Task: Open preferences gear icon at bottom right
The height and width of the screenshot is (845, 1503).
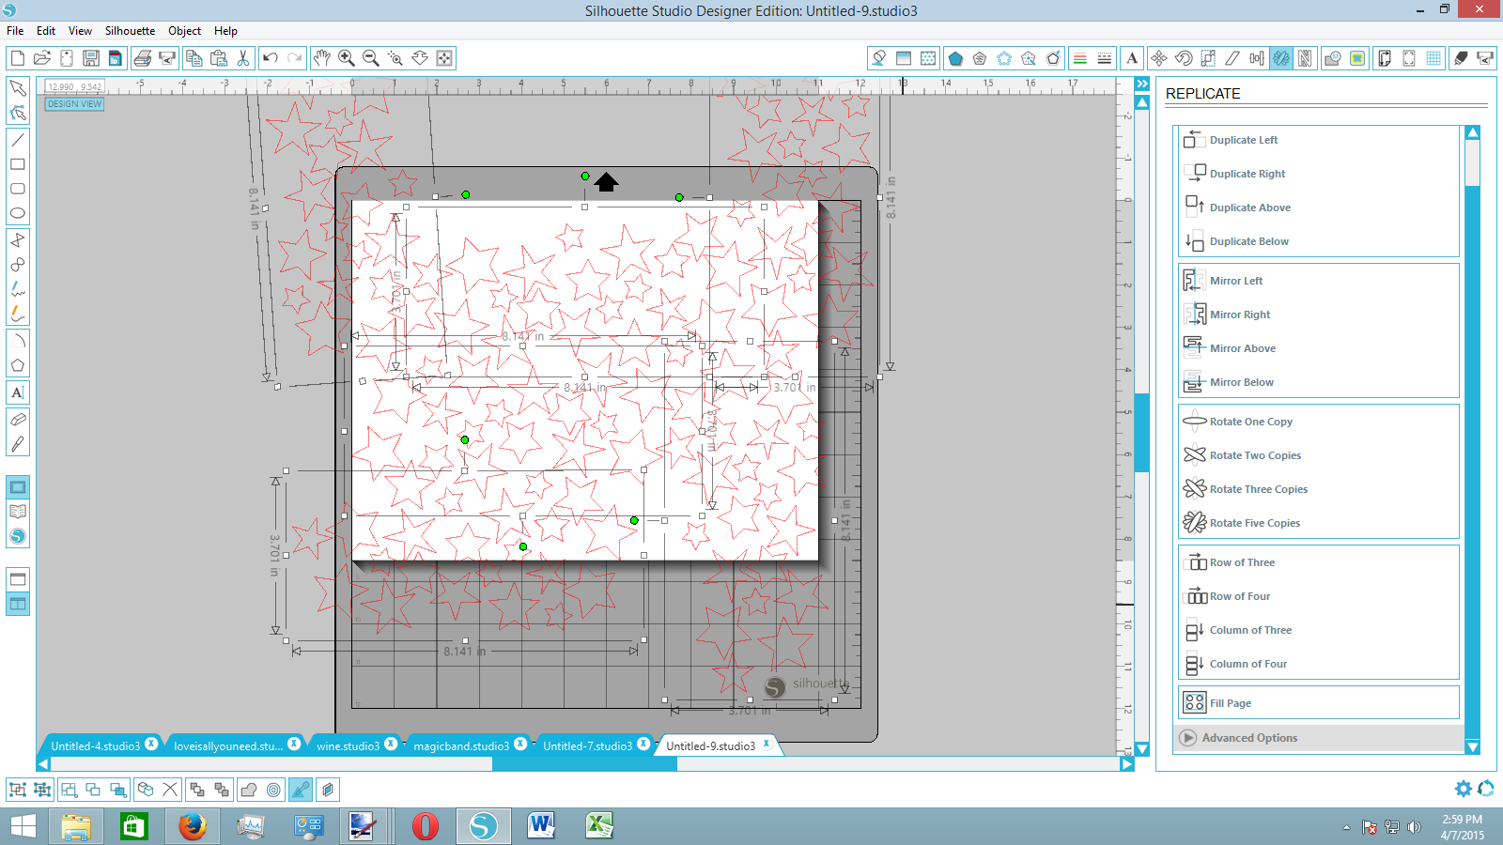Action: 1463,789
